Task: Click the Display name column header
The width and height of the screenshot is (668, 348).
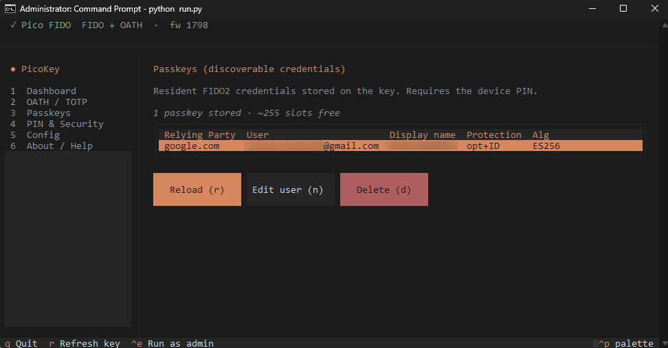Action: [422, 135]
